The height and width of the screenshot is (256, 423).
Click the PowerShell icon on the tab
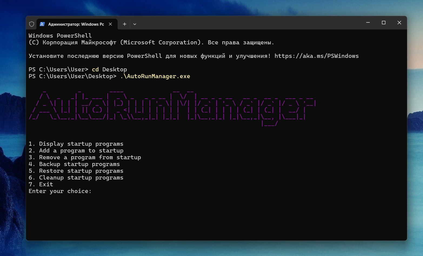pyautogui.click(x=42, y=24)
